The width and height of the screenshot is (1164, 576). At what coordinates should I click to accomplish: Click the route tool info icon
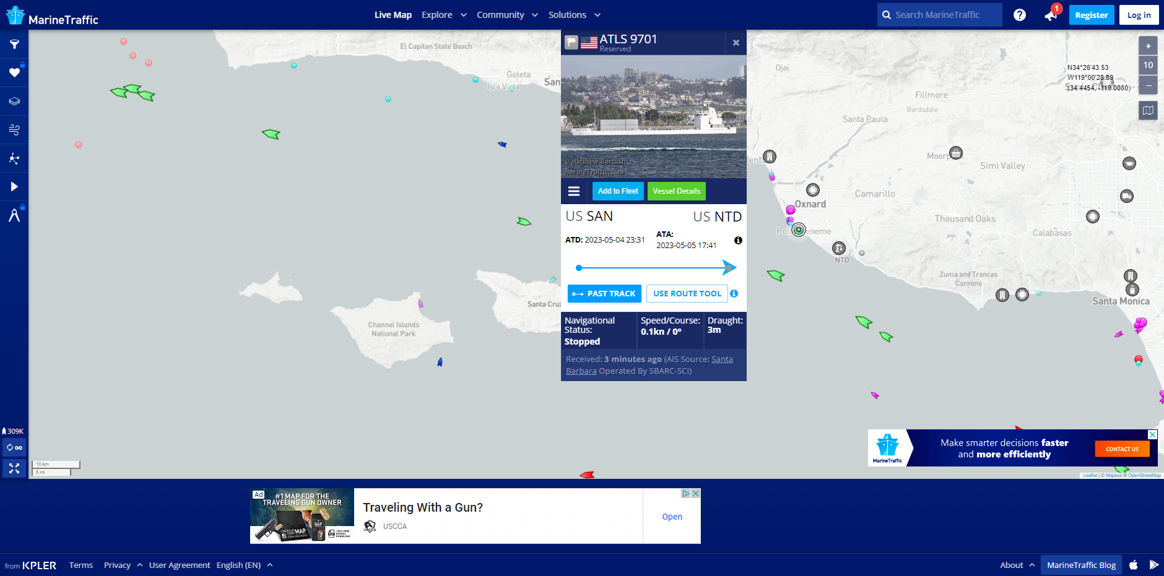(x=734, y=293)
